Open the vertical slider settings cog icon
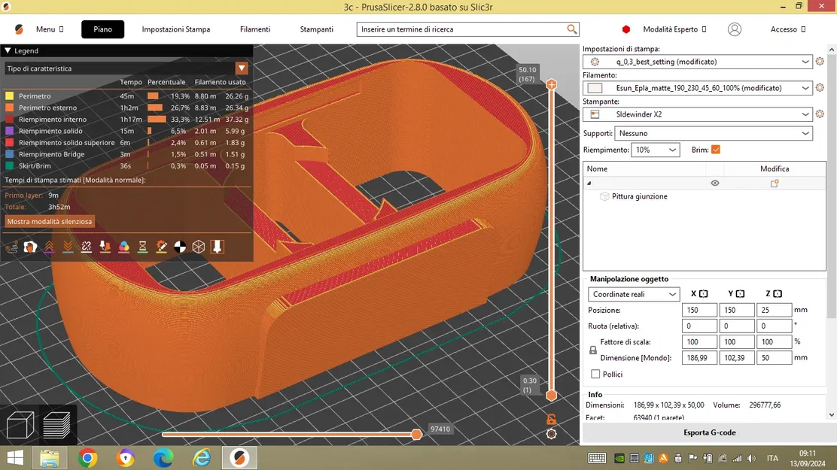 [552, 434]
